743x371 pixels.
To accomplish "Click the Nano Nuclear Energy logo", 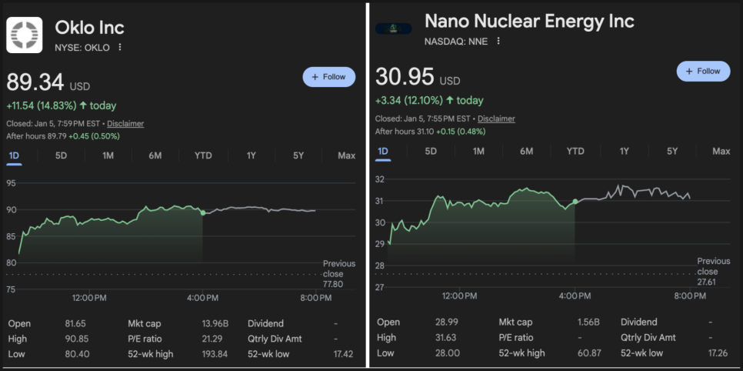I will click(393, 28).
